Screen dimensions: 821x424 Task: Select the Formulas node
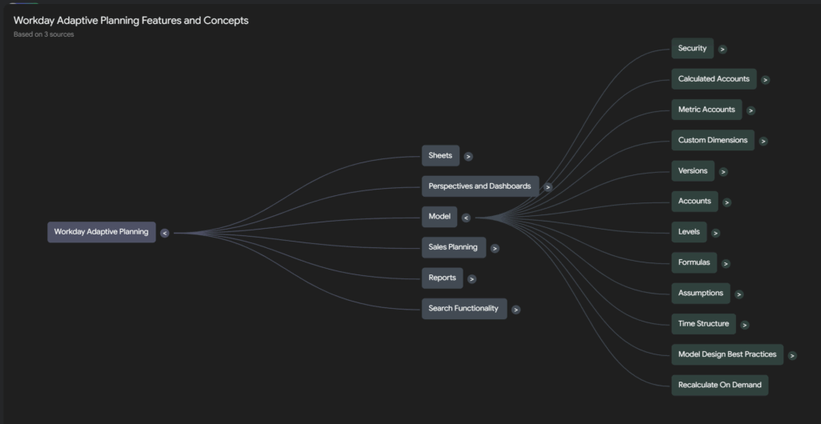tap(694, 262)
